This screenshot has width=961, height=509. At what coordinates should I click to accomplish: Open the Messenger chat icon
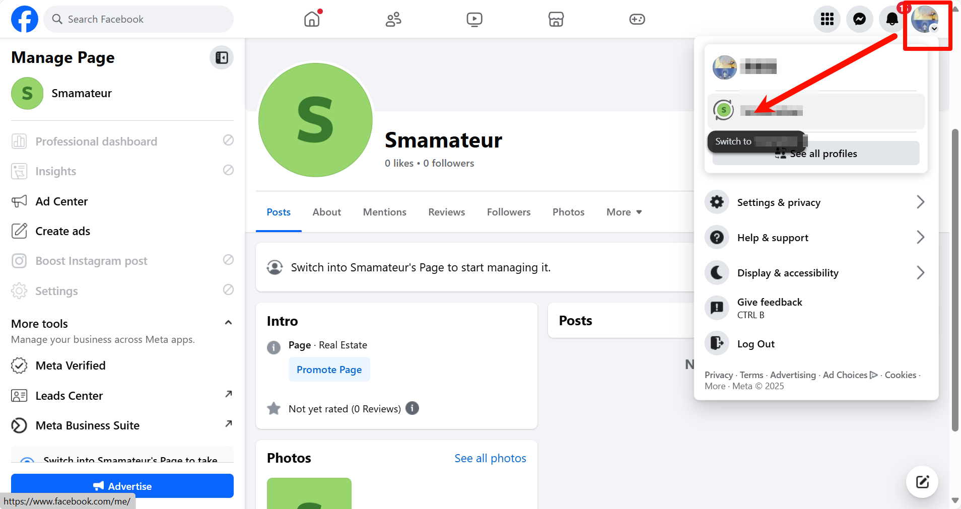(859, 19)
